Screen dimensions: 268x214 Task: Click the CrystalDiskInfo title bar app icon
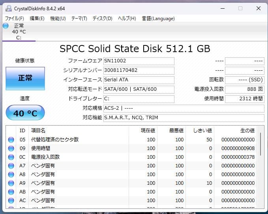point(9,8)
